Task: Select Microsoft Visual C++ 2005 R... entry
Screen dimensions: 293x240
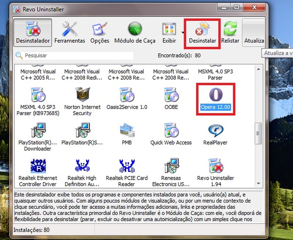Action: [38, 73]
